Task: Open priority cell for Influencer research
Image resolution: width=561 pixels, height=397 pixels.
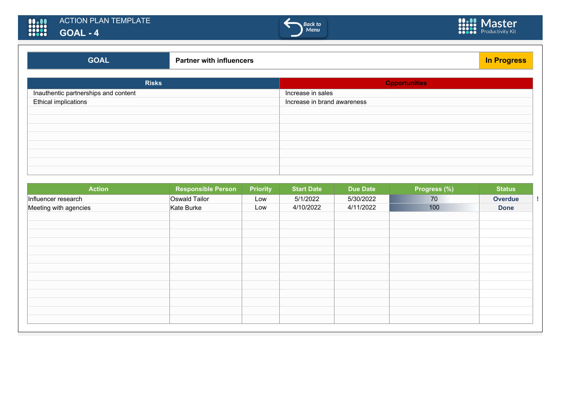Action: [261, 199]
